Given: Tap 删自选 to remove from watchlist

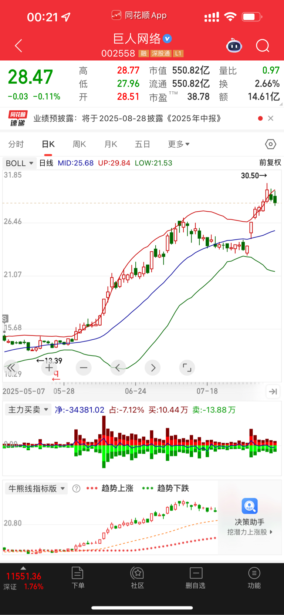Looking at the screenshot, I should (x=196, y=578).
